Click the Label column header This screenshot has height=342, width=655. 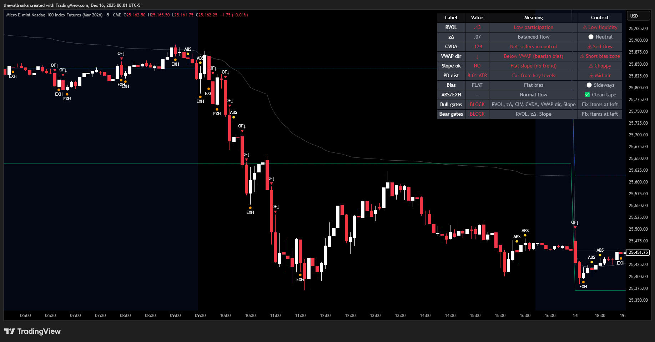point(451,17)
